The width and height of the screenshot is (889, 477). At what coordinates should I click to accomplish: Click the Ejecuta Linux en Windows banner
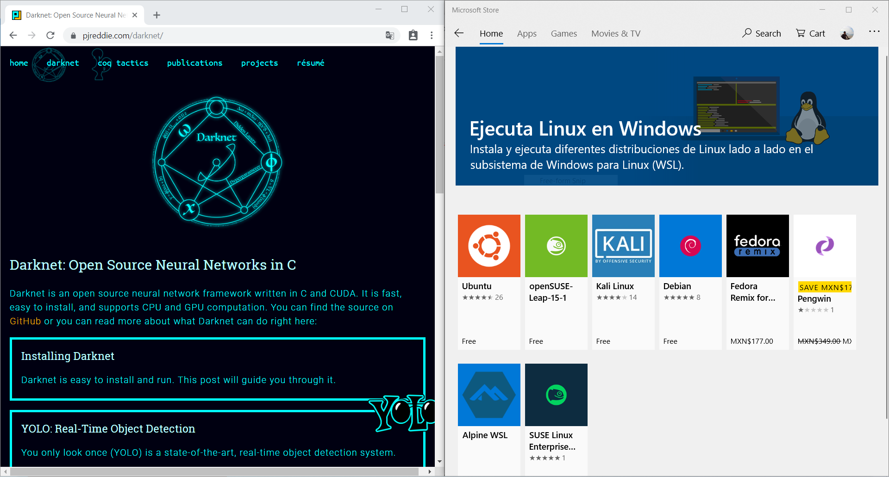coord(667,116)
